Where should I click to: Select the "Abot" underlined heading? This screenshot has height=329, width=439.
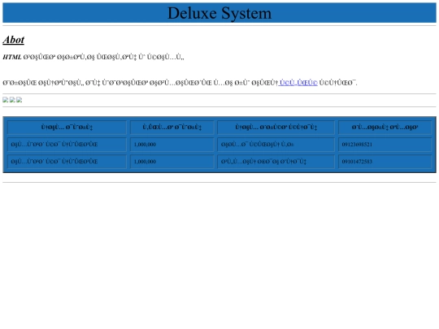[x=14, y=40]
